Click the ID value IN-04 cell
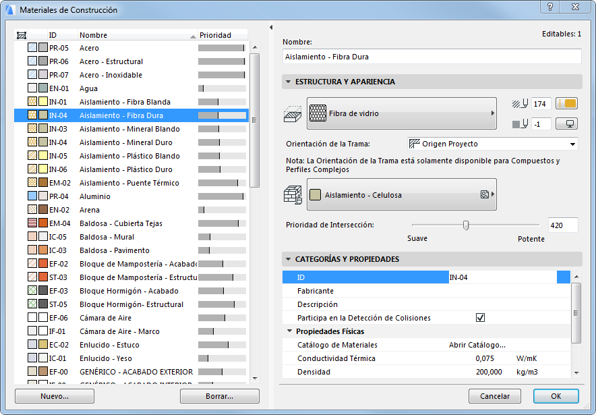 (502, 277)
